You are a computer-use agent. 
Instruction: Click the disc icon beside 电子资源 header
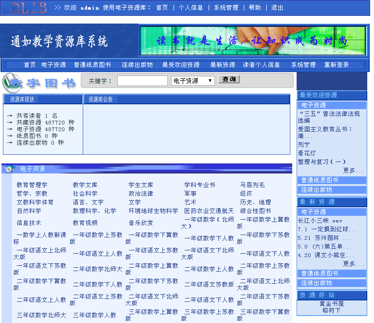pyautogui.click(x=10, y=169)
